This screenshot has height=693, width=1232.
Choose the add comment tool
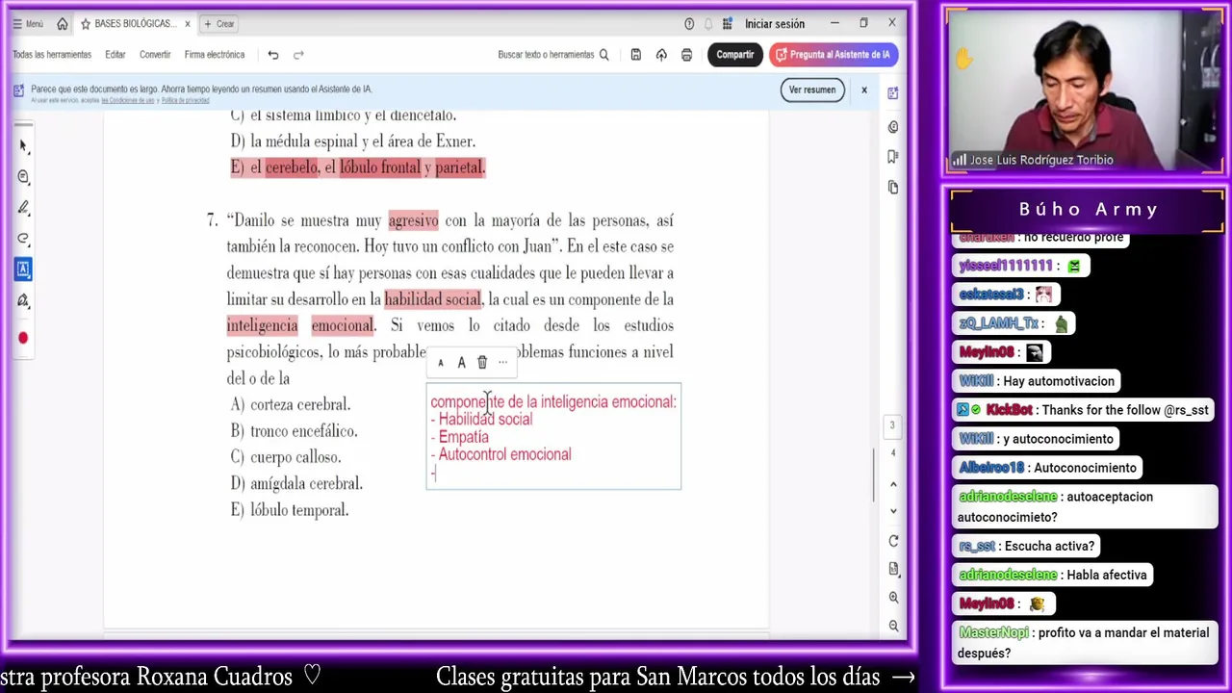click(x=23, y=177)
